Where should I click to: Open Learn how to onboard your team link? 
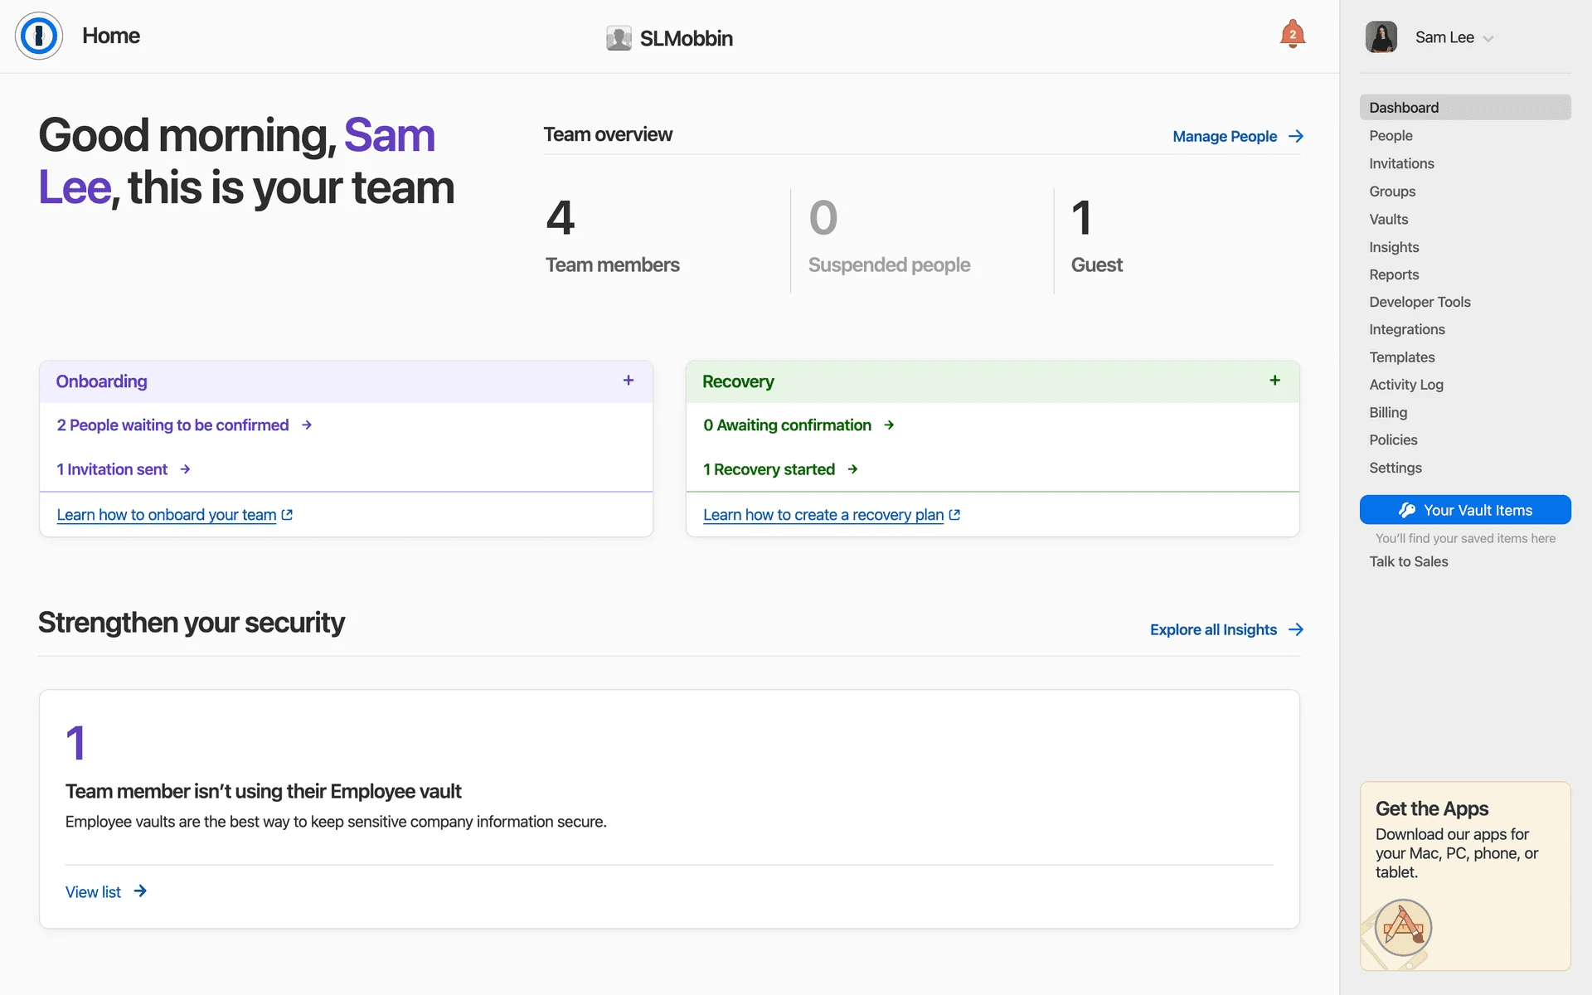pos(167,515)
